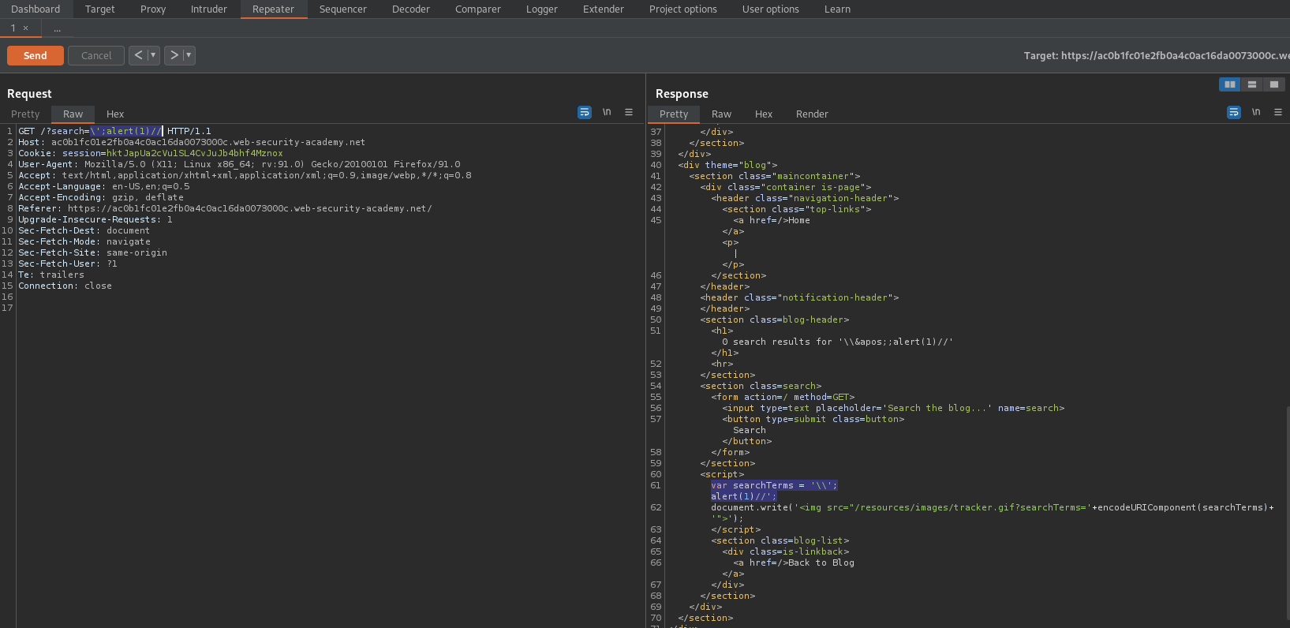This screenshot has width=1290, height=628.
Task: Switch Request view to Hex
Action: pos(115,114)
